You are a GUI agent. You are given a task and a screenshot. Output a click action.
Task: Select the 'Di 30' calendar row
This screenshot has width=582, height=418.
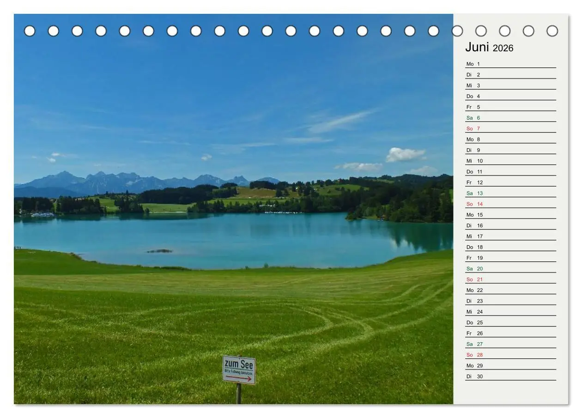coord(510,376)
